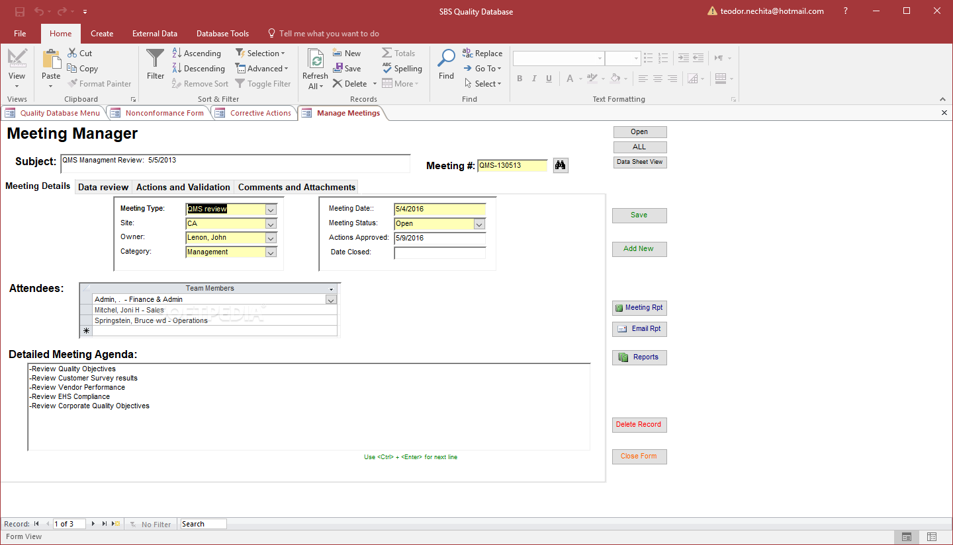The image size is (953, 545).
Task: Go to first record navigation arrow
Action: (37, 524)
